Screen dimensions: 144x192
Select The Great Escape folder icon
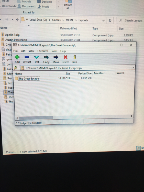coord(16,78)
